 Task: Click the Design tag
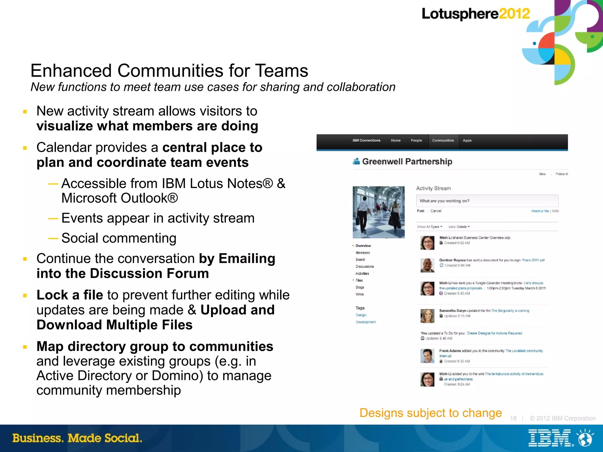361,315
